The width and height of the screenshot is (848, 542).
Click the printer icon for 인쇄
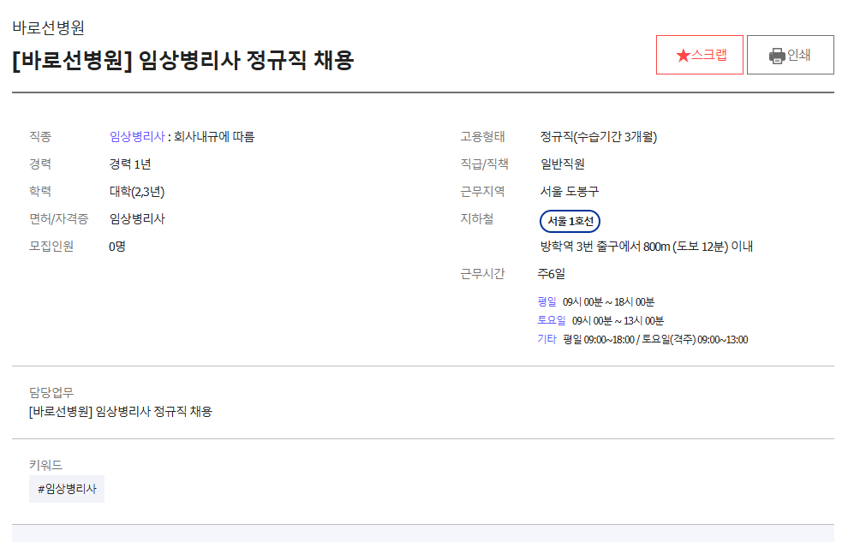[x=777, y=56]
